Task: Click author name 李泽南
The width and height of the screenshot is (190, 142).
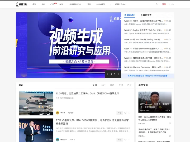Action: coord(63,113)
